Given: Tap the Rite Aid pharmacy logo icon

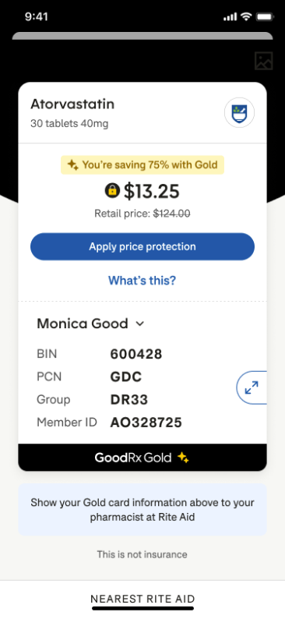Looking at the screenshot, I should [x=239, y=112].
